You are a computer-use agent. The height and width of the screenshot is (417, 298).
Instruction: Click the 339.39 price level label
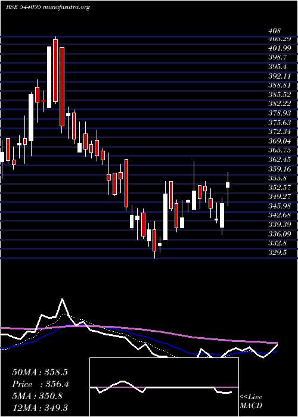point(279,225)
